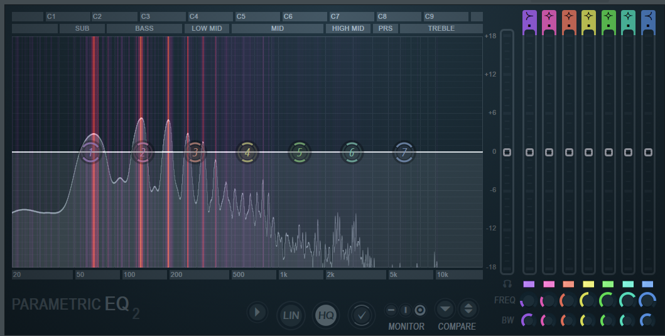Click the COMPARE up-down swap arrows button
Image resolution: width=665 pixels, height=336 pixels.
point(468,308)
